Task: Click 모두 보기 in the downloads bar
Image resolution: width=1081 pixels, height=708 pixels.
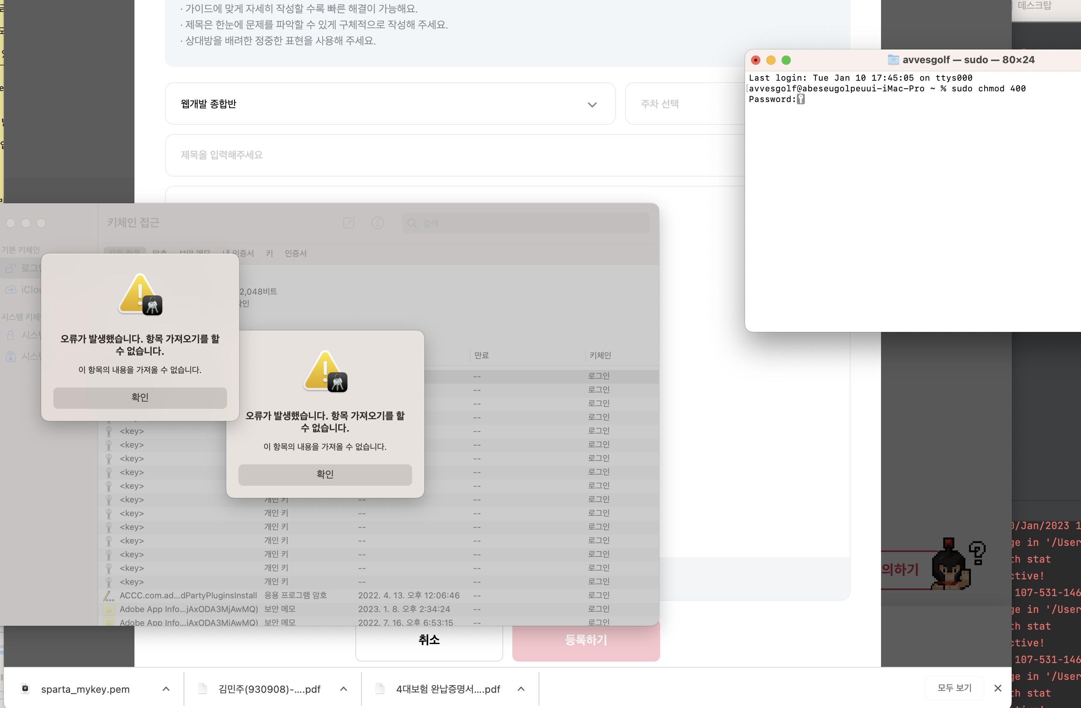Action: coord(954,688)
